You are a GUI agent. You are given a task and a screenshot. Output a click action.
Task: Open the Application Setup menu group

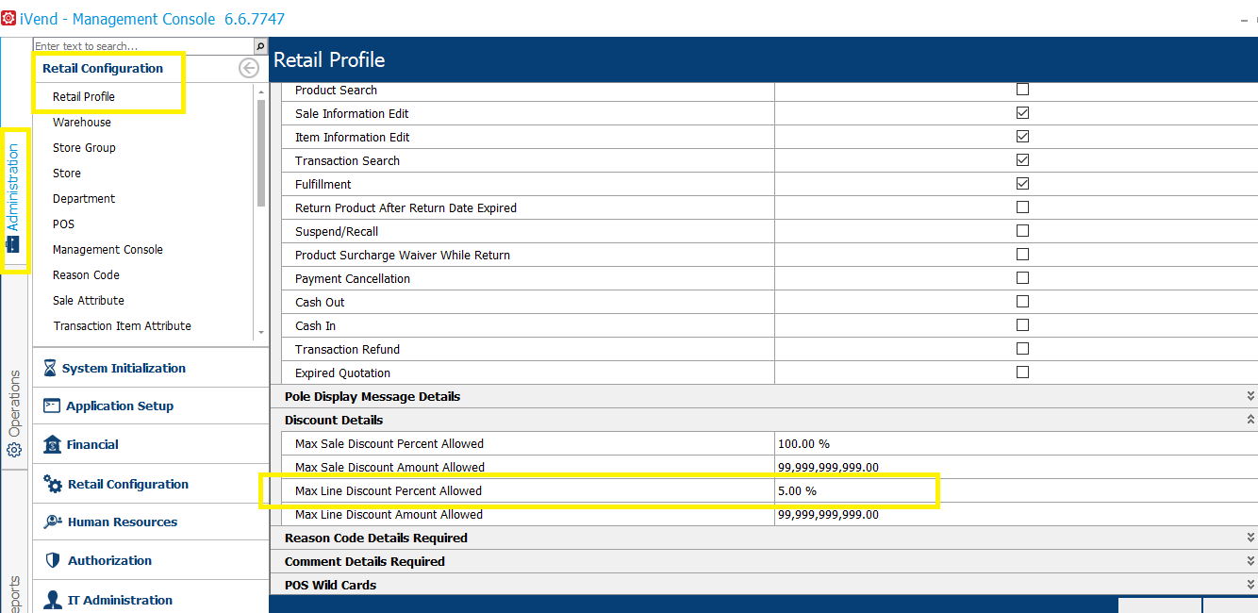151,406
